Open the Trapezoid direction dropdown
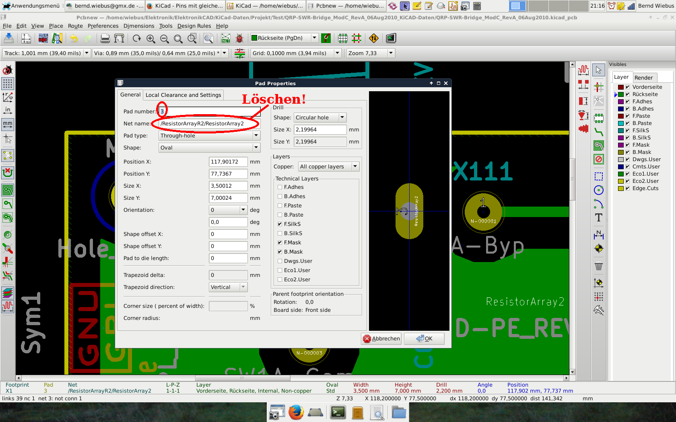676x422 pixels. (x=228, y=287)
